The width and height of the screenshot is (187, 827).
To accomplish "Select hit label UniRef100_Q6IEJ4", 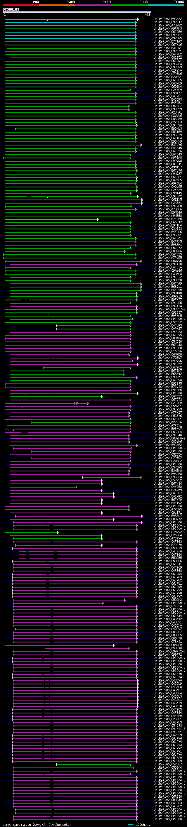I will click(x=168, y=616).
